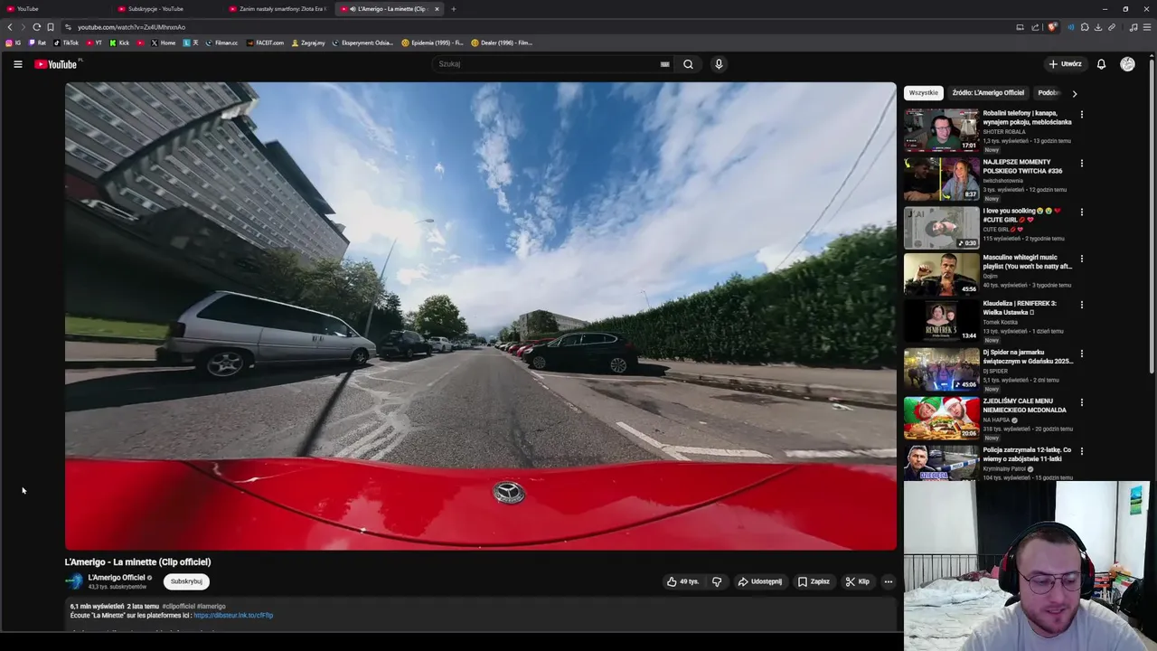Open the dibsteur.lnk.to link in description
Viewport: 1157px width, 651px height.
point(233,616)
